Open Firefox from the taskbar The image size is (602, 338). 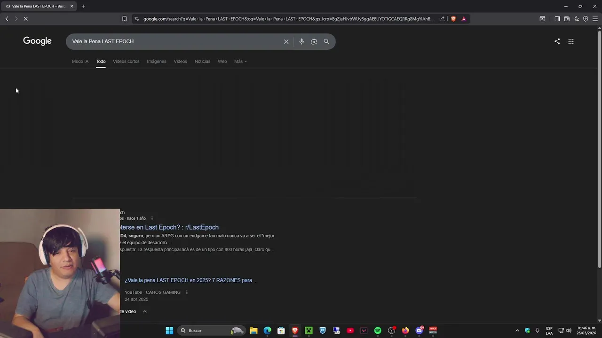(405, 330)
